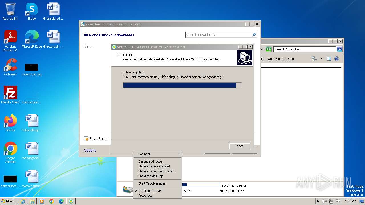
Task: Open the view options dropdown arrow
Action: (321, 59)
